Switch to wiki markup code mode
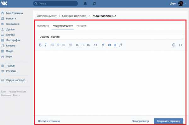The image size is (189, 125). pyautogui.click(x=180, y=45)
